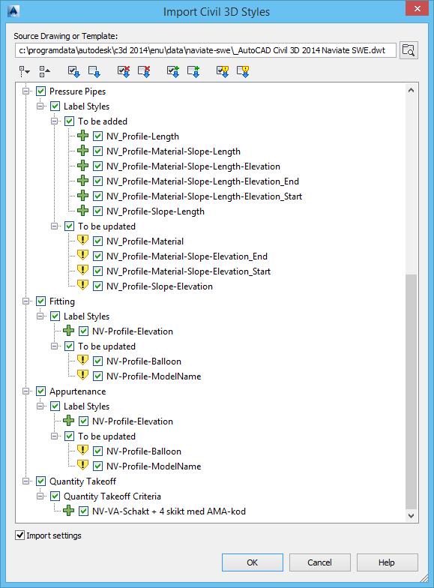The height and width of the screenshot is (588, 434).
Task: Toggle the NV_Profile-Length checkbox
Action: (97, 136)
